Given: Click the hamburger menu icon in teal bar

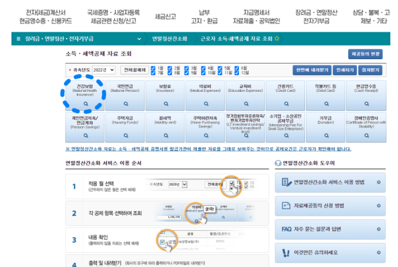Looking at the screenshot, I should (x=18, y=39).
